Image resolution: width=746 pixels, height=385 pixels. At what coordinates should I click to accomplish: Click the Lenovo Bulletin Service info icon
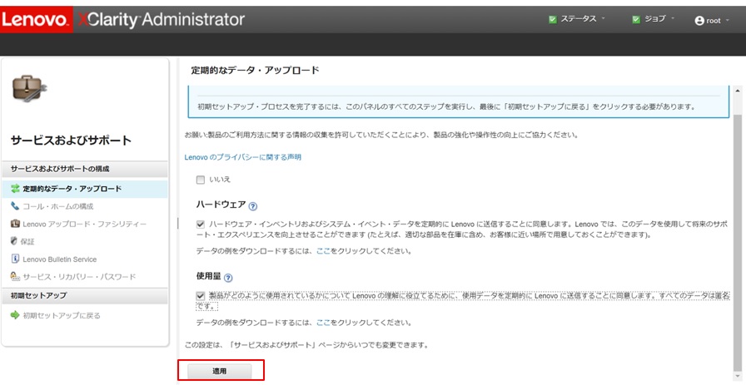tap(15, 259)
